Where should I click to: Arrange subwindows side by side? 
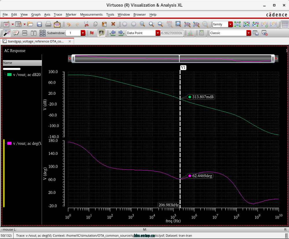(34, 33)
